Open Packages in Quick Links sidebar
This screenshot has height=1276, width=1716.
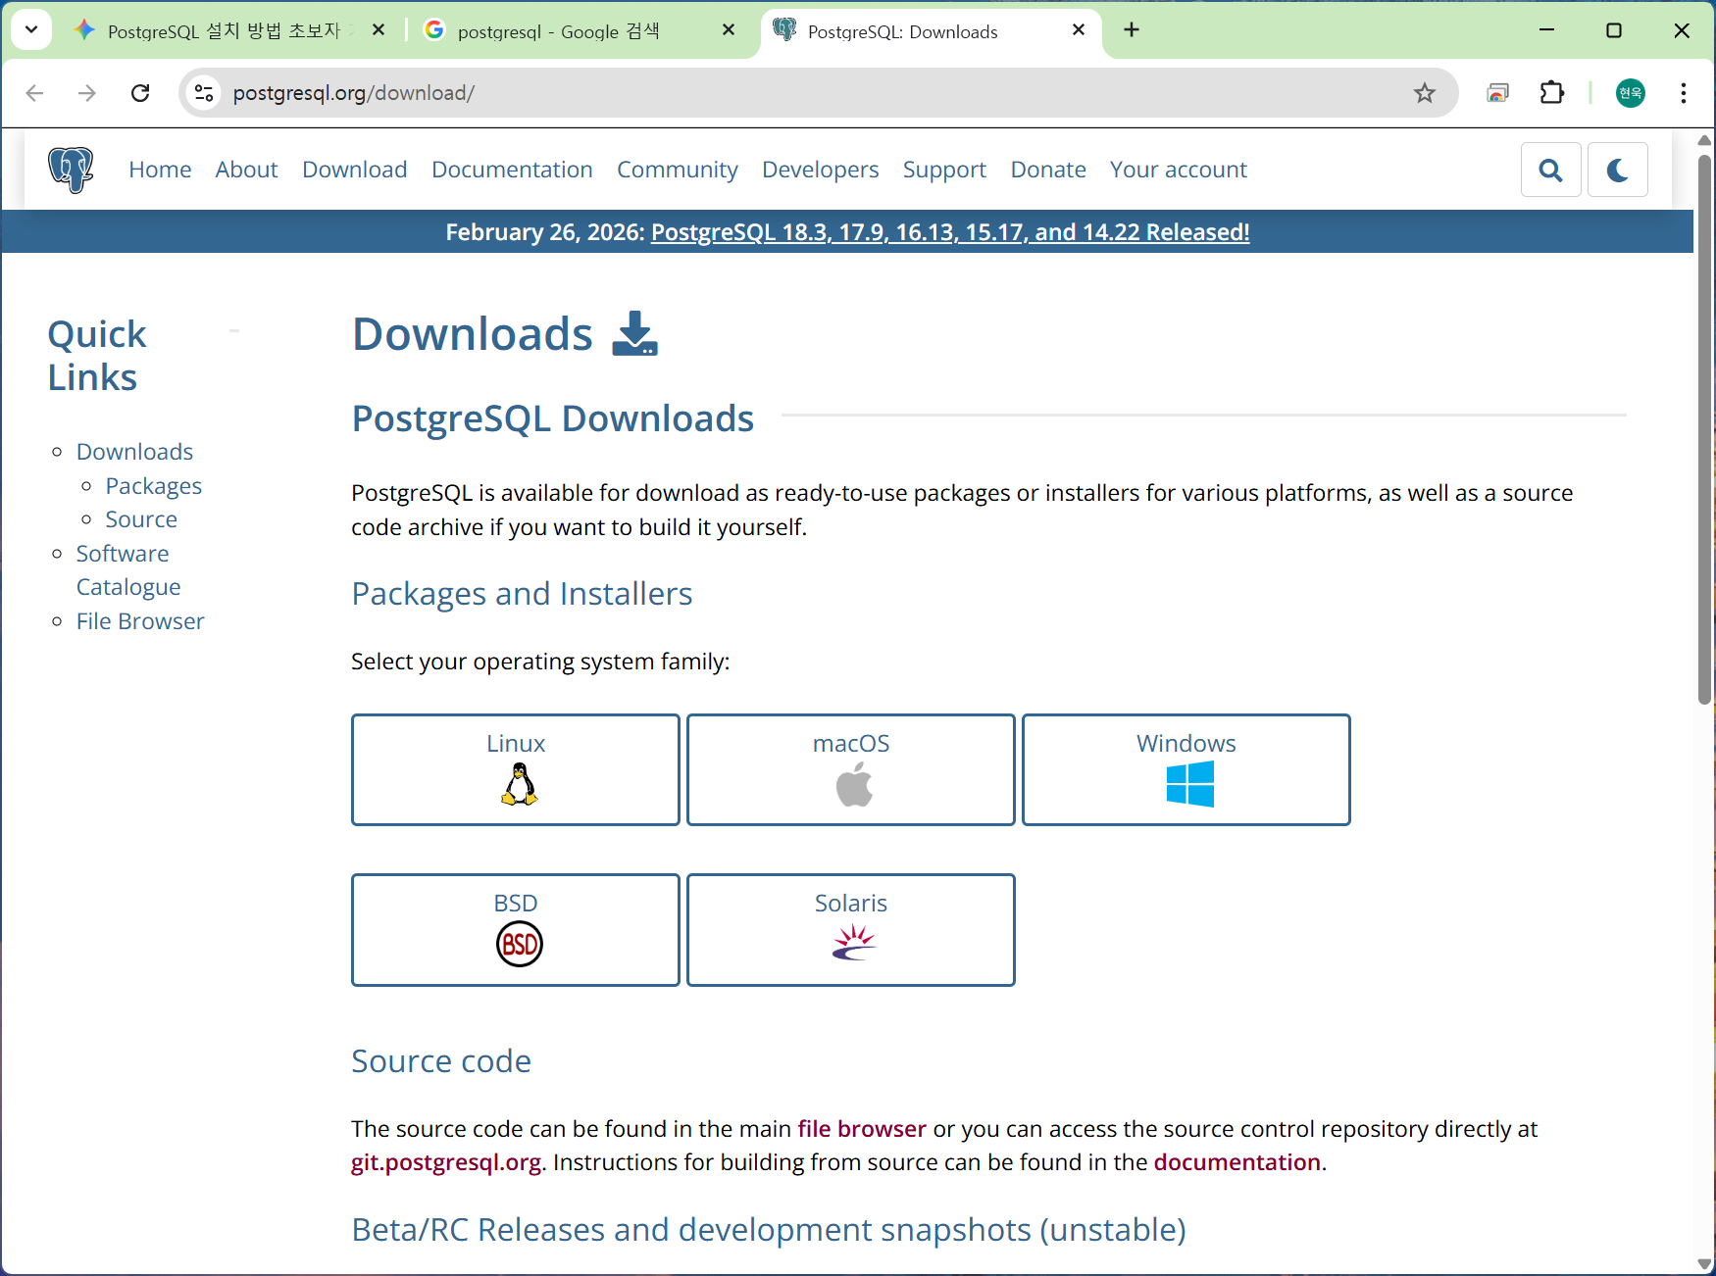[153, 486]
